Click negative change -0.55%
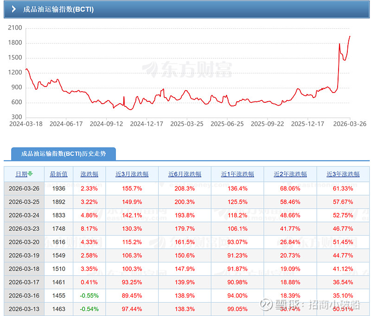This screenshot has height=316, width=371. 89,296
